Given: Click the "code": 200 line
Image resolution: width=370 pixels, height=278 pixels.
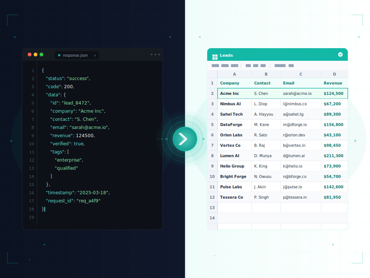Looking at the screenshot, I should [60, 87].
